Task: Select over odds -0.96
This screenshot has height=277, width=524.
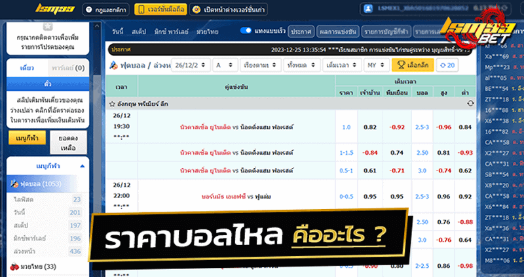Action: (444, 127)
